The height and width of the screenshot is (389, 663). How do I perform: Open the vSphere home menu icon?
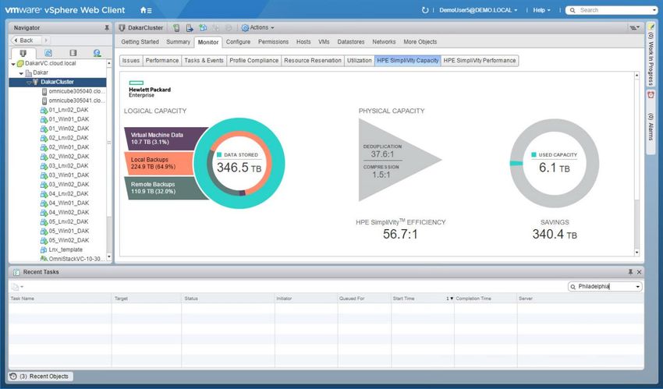(145, 10)
